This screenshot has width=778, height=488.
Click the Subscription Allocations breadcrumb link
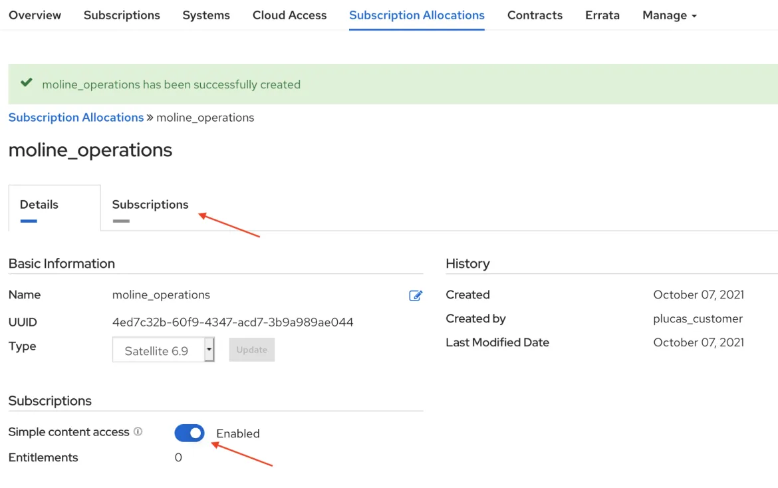tap(76, 118)
